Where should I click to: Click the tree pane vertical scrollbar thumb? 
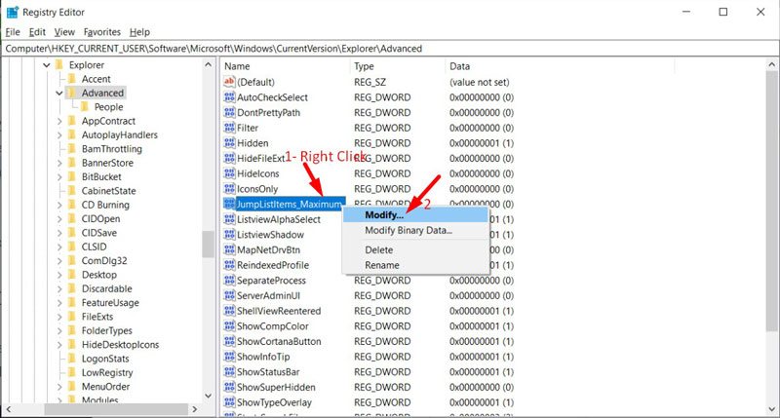pos(208,245)
